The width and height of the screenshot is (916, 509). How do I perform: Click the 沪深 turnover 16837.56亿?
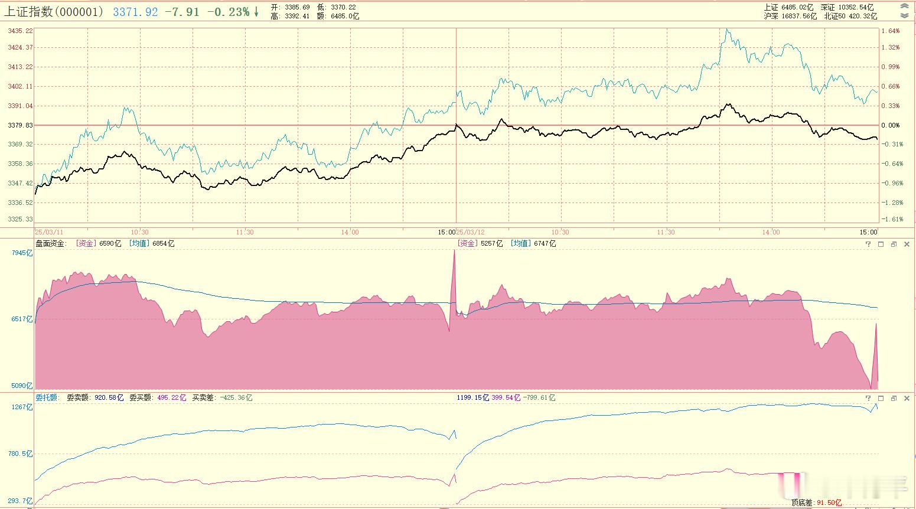pyautogui.click(x=799, y=16)
